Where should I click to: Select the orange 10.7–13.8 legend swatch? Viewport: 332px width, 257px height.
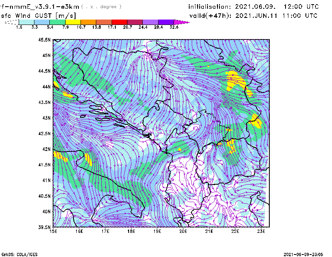click(x=88, y=22)
